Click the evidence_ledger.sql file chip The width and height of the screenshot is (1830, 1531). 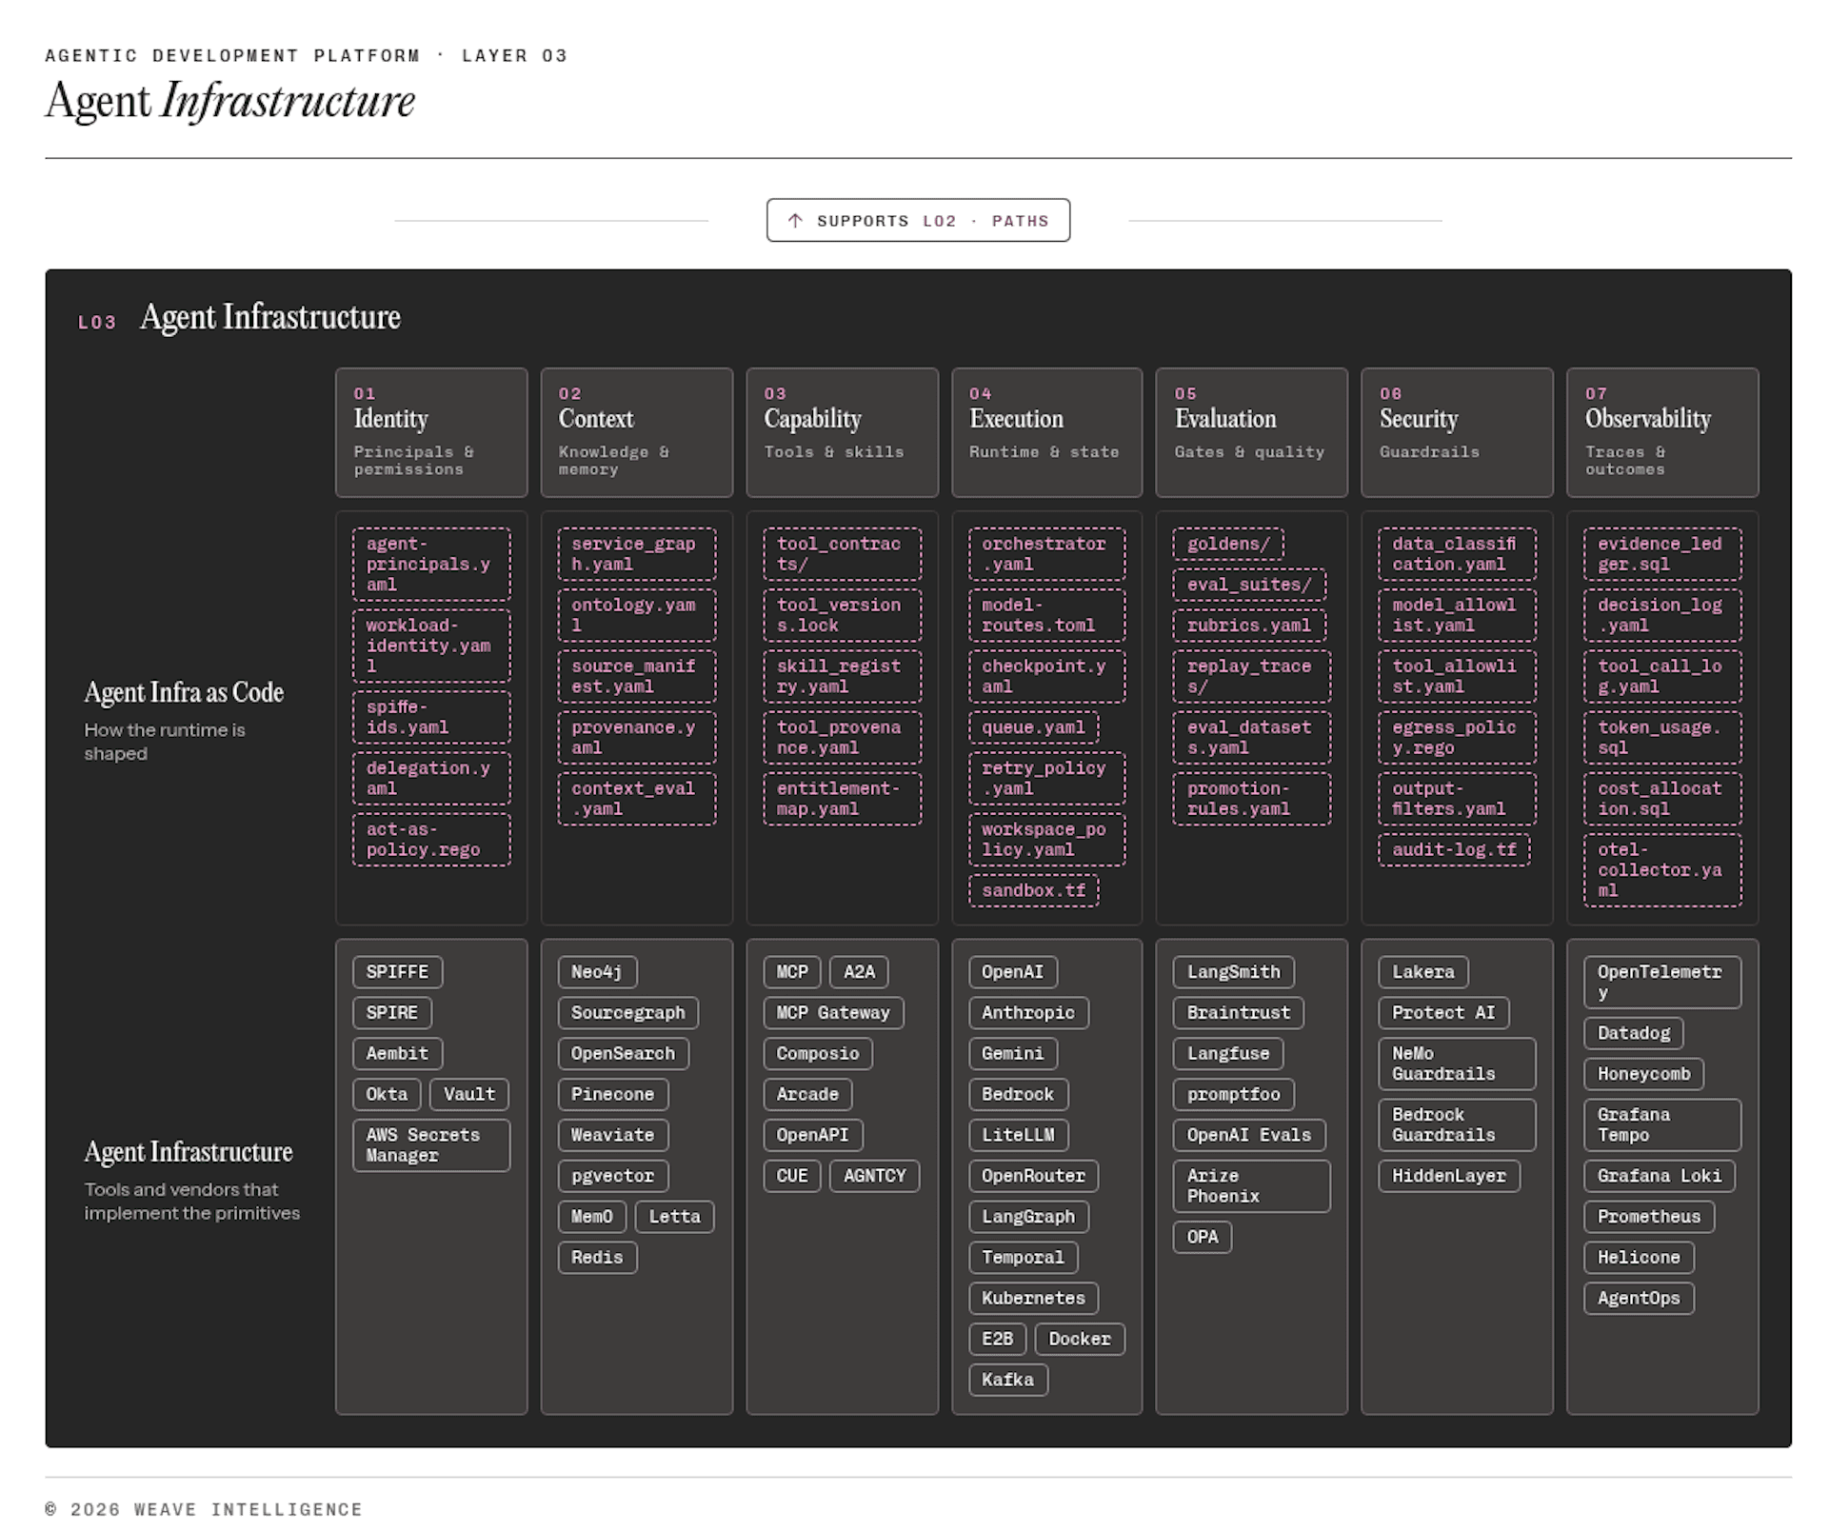click(x=1662, y=554)
